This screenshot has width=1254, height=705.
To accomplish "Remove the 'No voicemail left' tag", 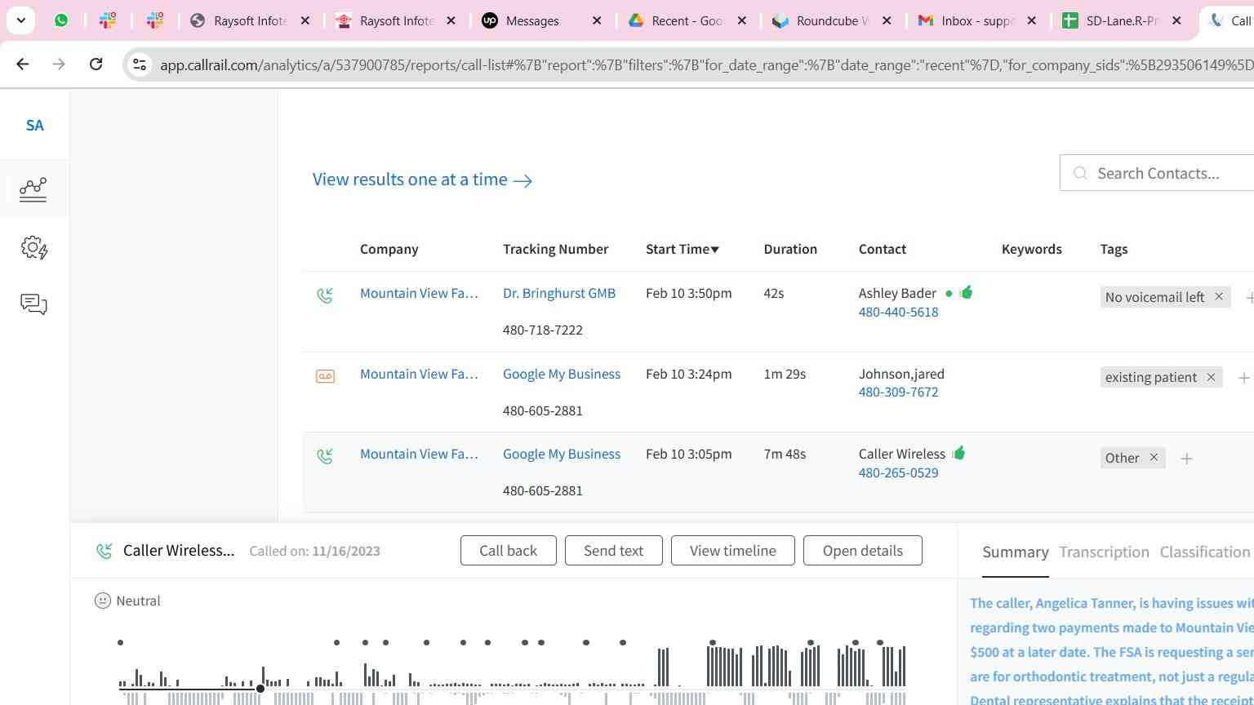I will 1219,297.
